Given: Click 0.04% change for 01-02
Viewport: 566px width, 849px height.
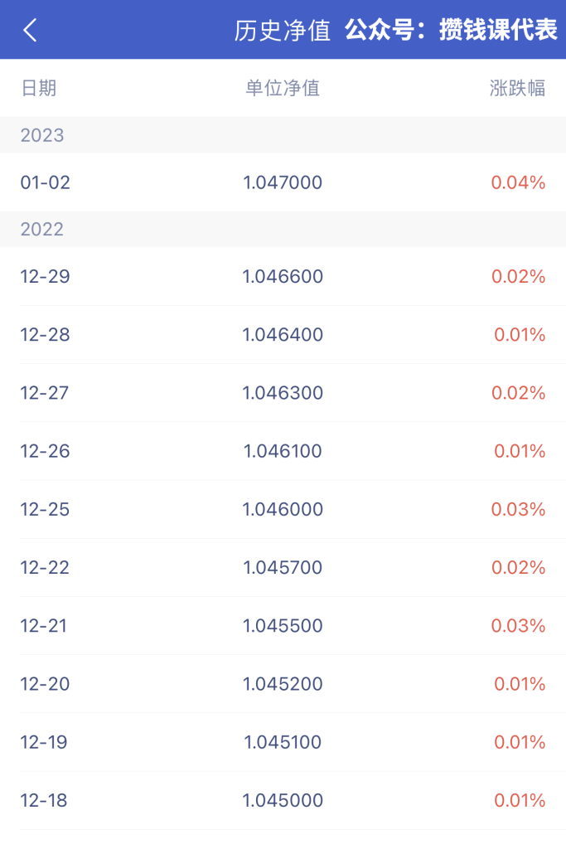Looking at the screenshot, I should coord(519,182).
